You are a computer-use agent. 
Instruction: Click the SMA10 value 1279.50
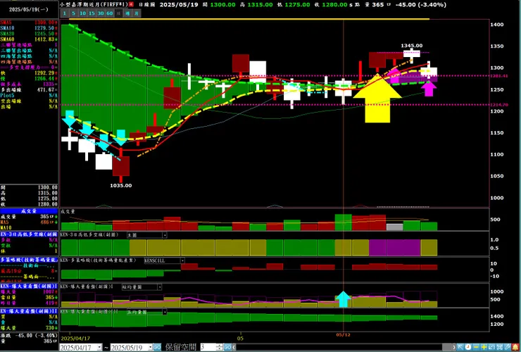click(44, 28)
